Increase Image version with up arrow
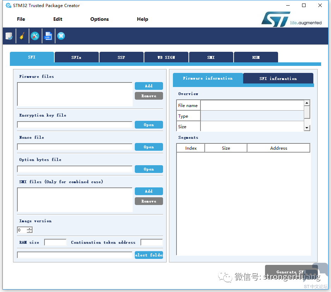Screen dimensions: 331x292 30,228
